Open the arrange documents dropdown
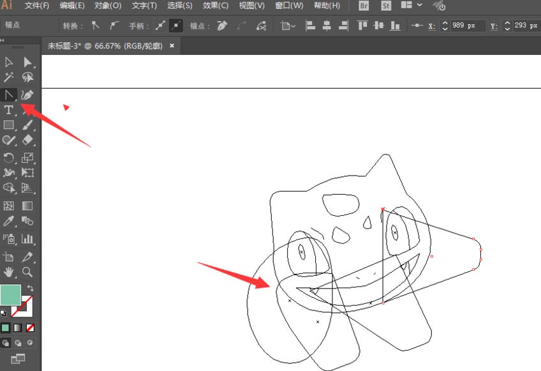 411,5
